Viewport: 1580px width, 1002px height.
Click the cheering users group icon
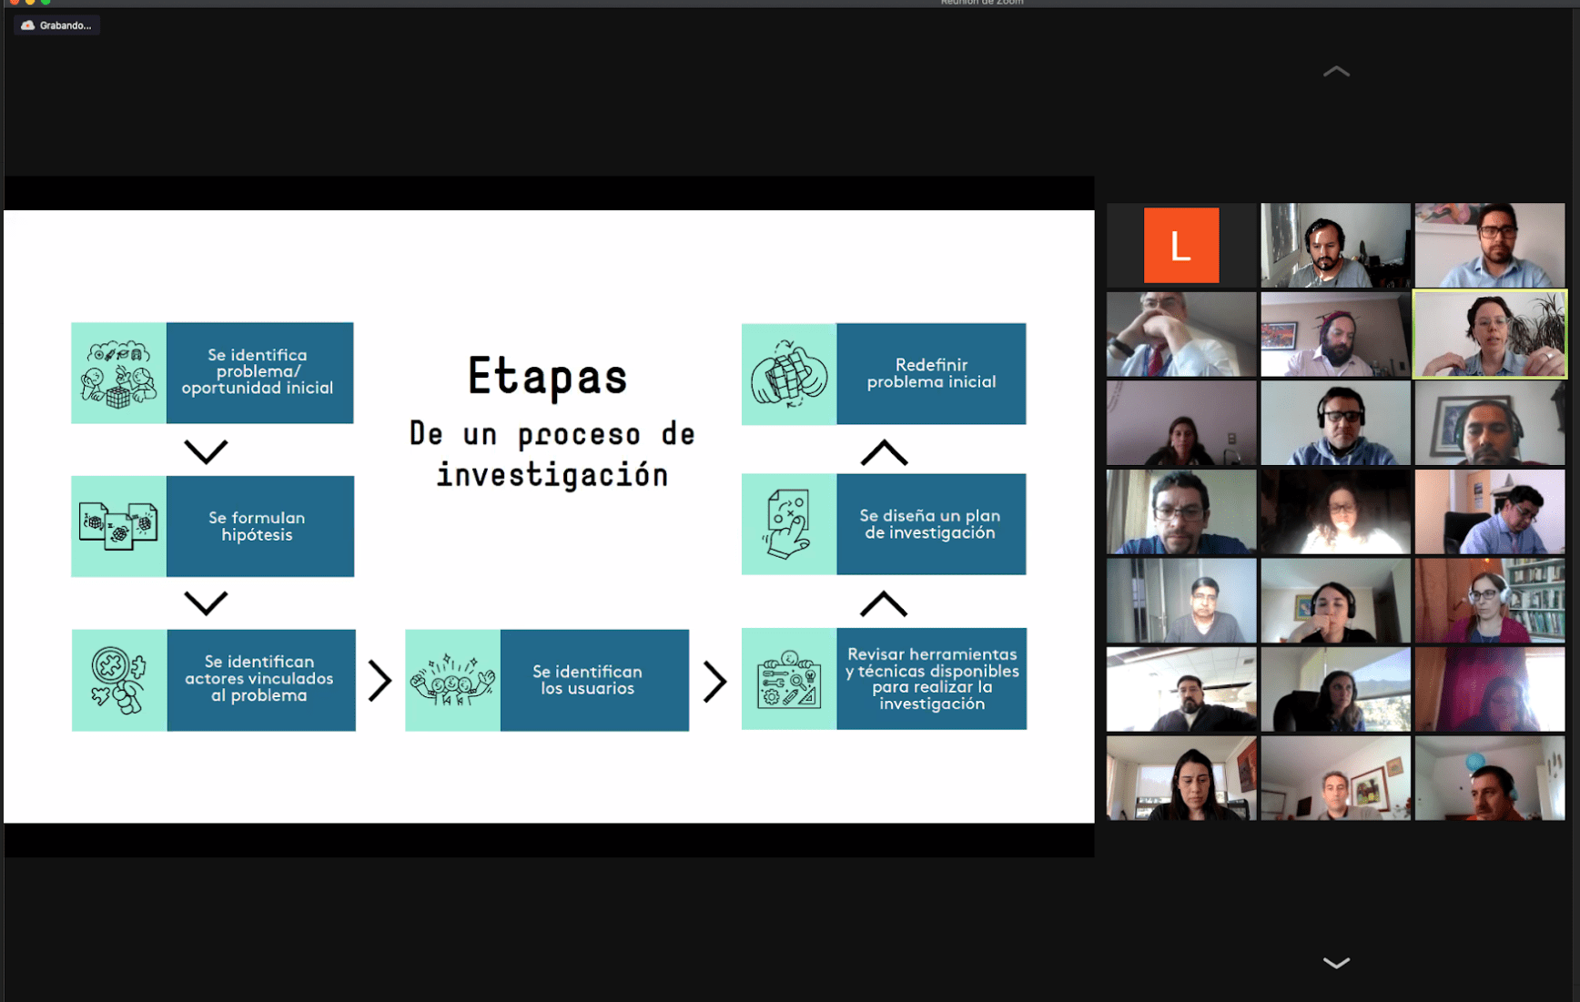[452, 681]
